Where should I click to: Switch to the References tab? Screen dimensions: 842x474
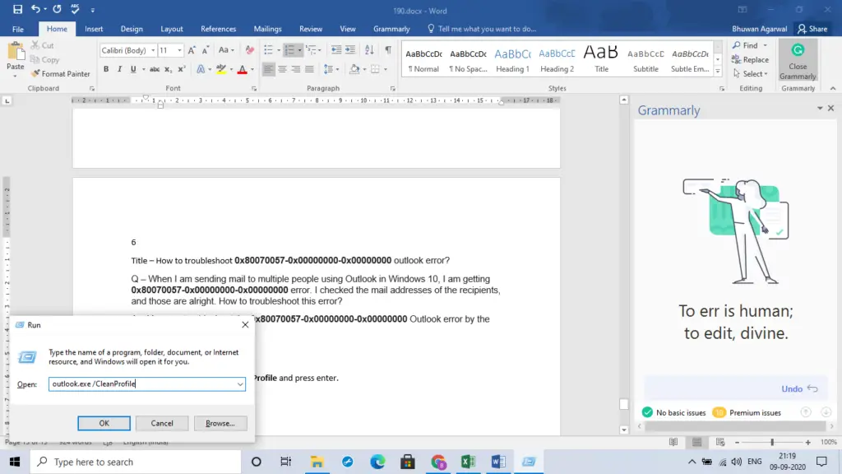pos(218,29)
